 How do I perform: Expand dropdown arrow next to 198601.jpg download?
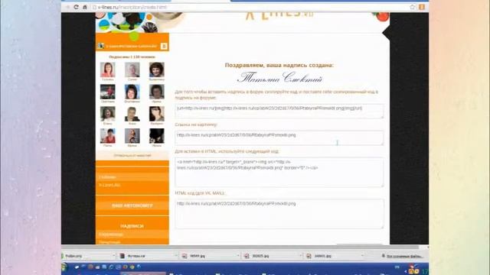[362, 256]
